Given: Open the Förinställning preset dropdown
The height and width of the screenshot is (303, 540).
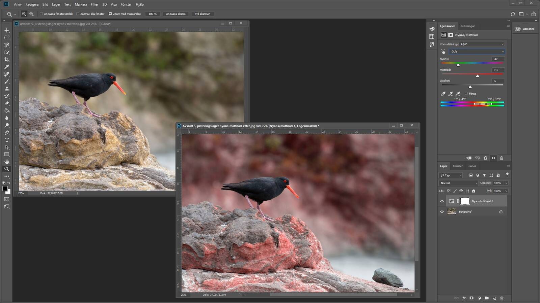Looking at the screenshot, I should click(482, 44).
